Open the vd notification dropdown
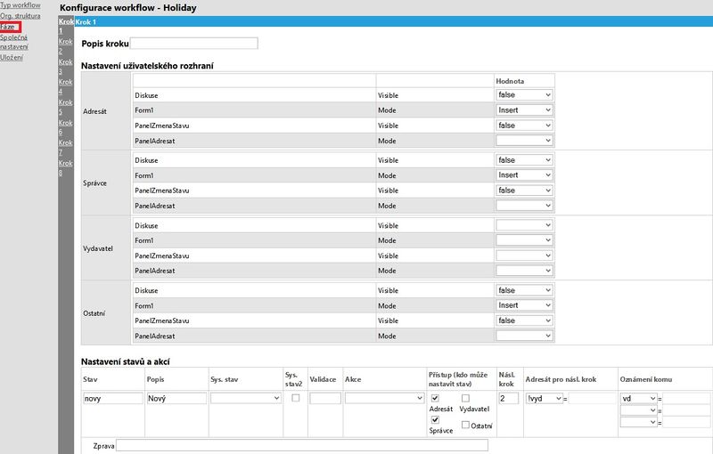 pos(639,398)
